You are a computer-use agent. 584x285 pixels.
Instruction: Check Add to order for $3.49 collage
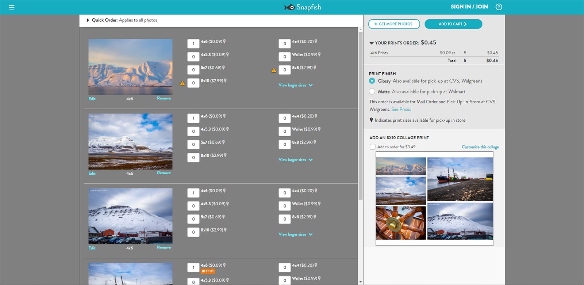pyautogui.click(x=372, y=147)
